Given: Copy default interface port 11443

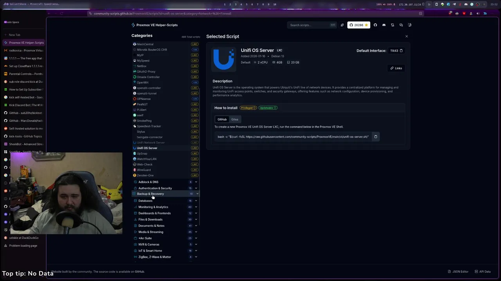Looking at the screenshot, I should [x=401, y=51].
